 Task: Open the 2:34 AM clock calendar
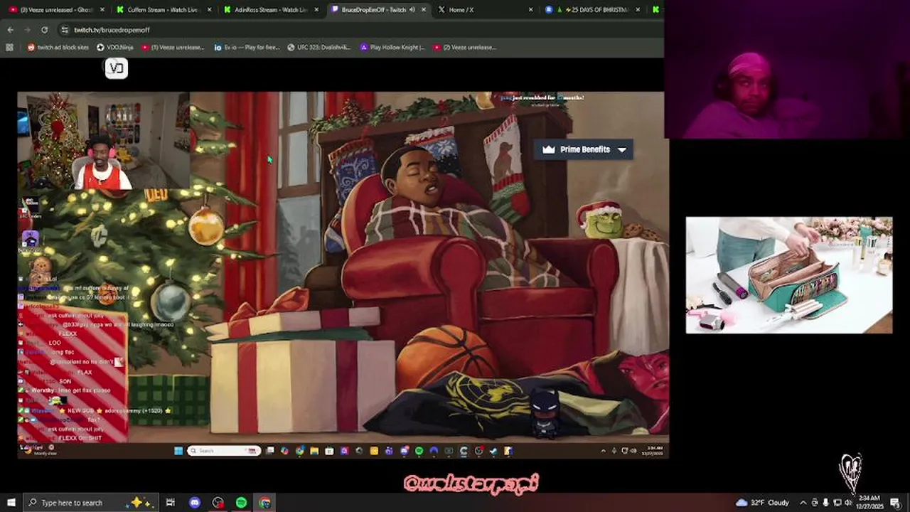point(869,503)
